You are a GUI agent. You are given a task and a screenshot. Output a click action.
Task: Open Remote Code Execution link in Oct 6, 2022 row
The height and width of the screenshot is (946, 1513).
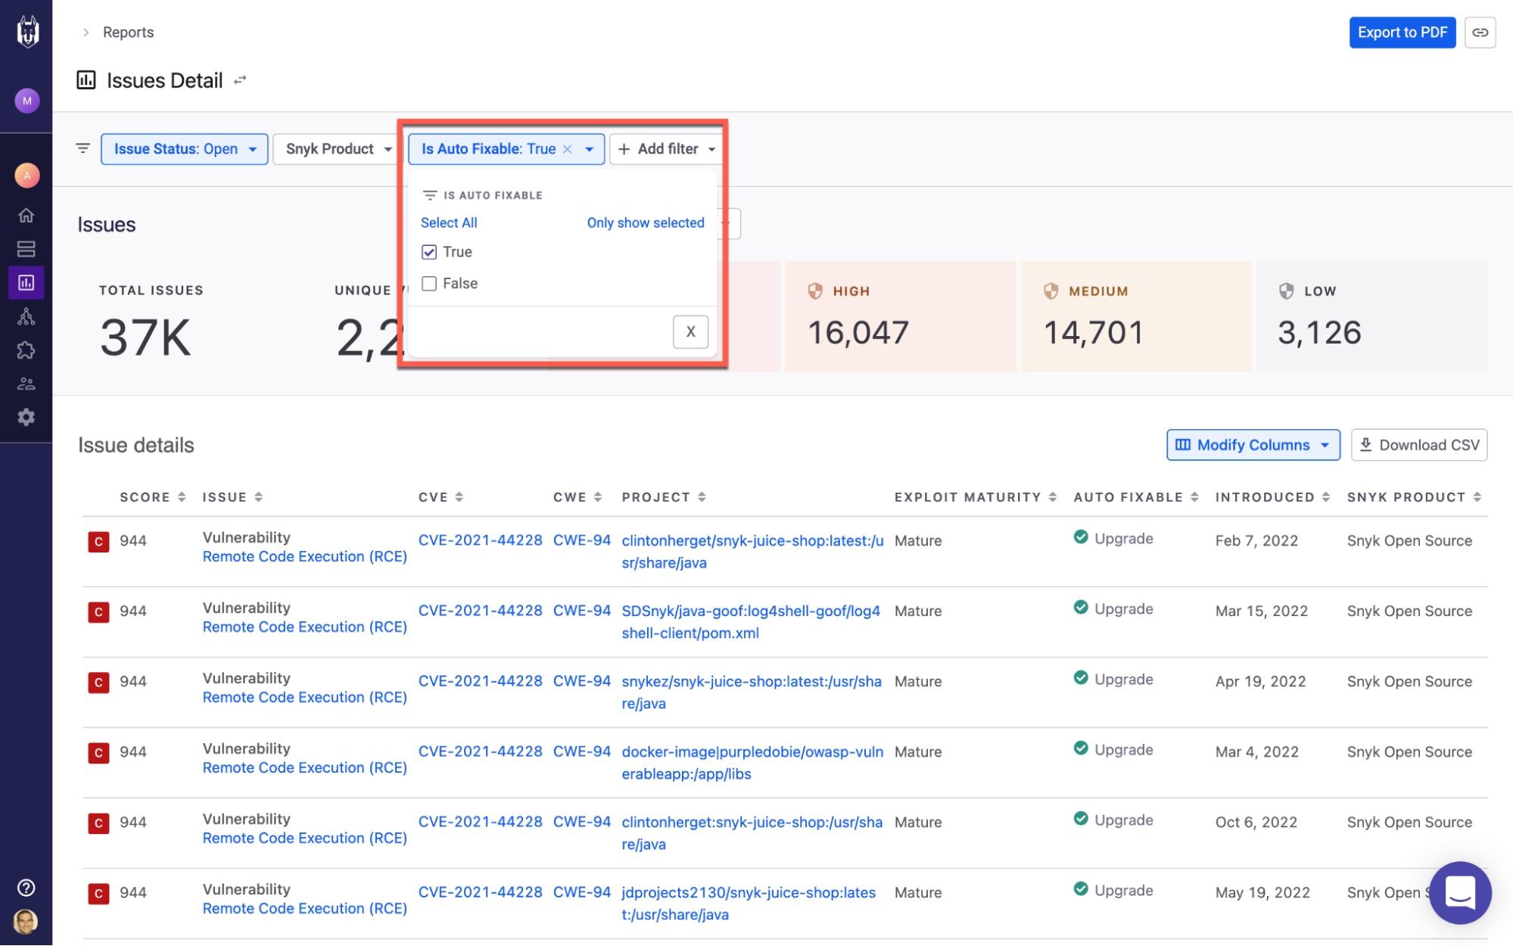pyautogui.click(x=304, y=838)
